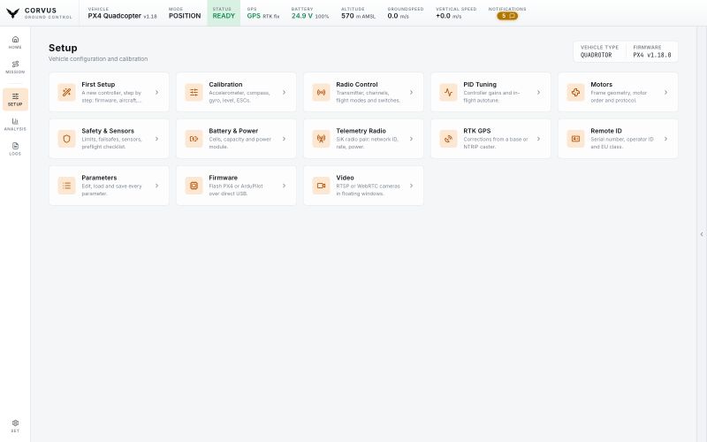Expand the collapsed right side panel
Image resolution: width=707 pixels, height=442 pixels.
tap(702, 234)
